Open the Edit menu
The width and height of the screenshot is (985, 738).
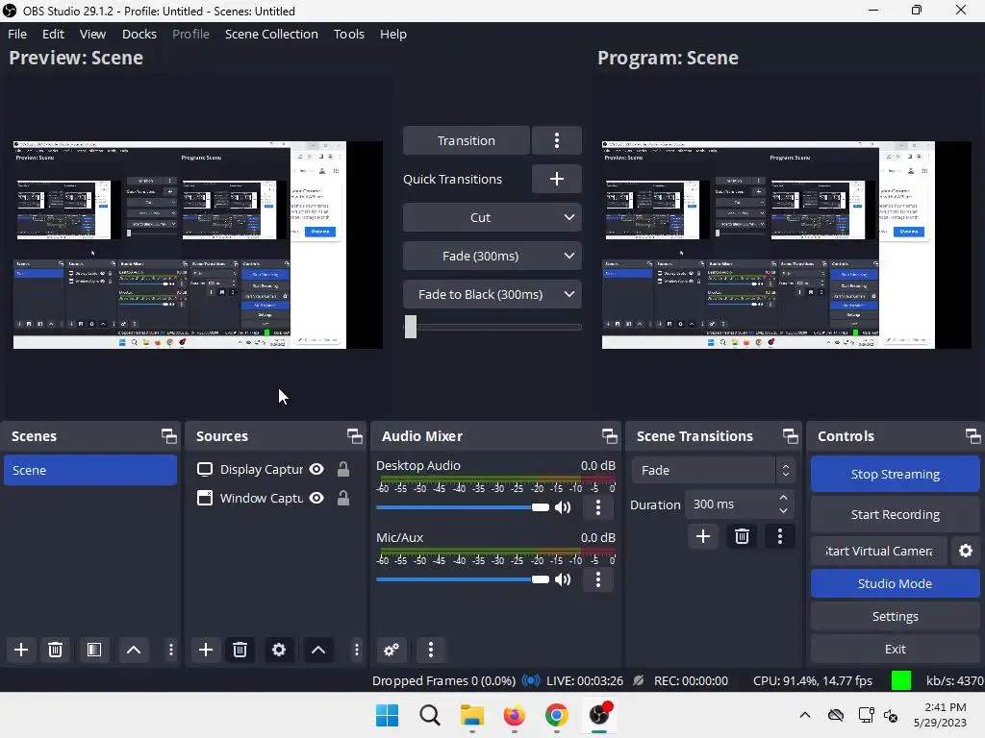[x=54, y=34]
